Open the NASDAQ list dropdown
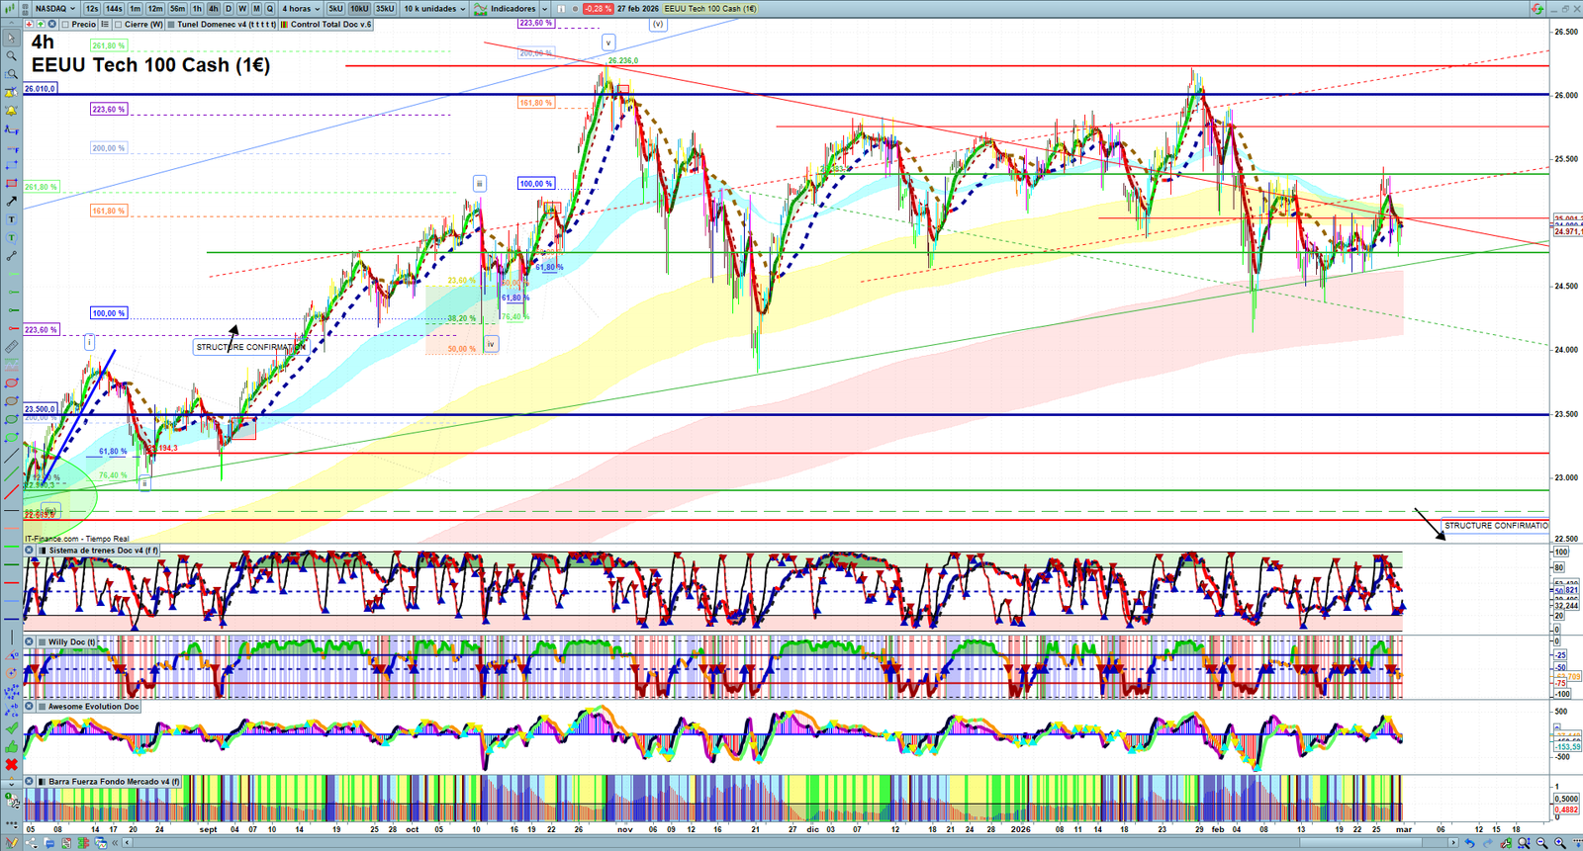The height and width of the screenshot is (851, 1583). 55,9
